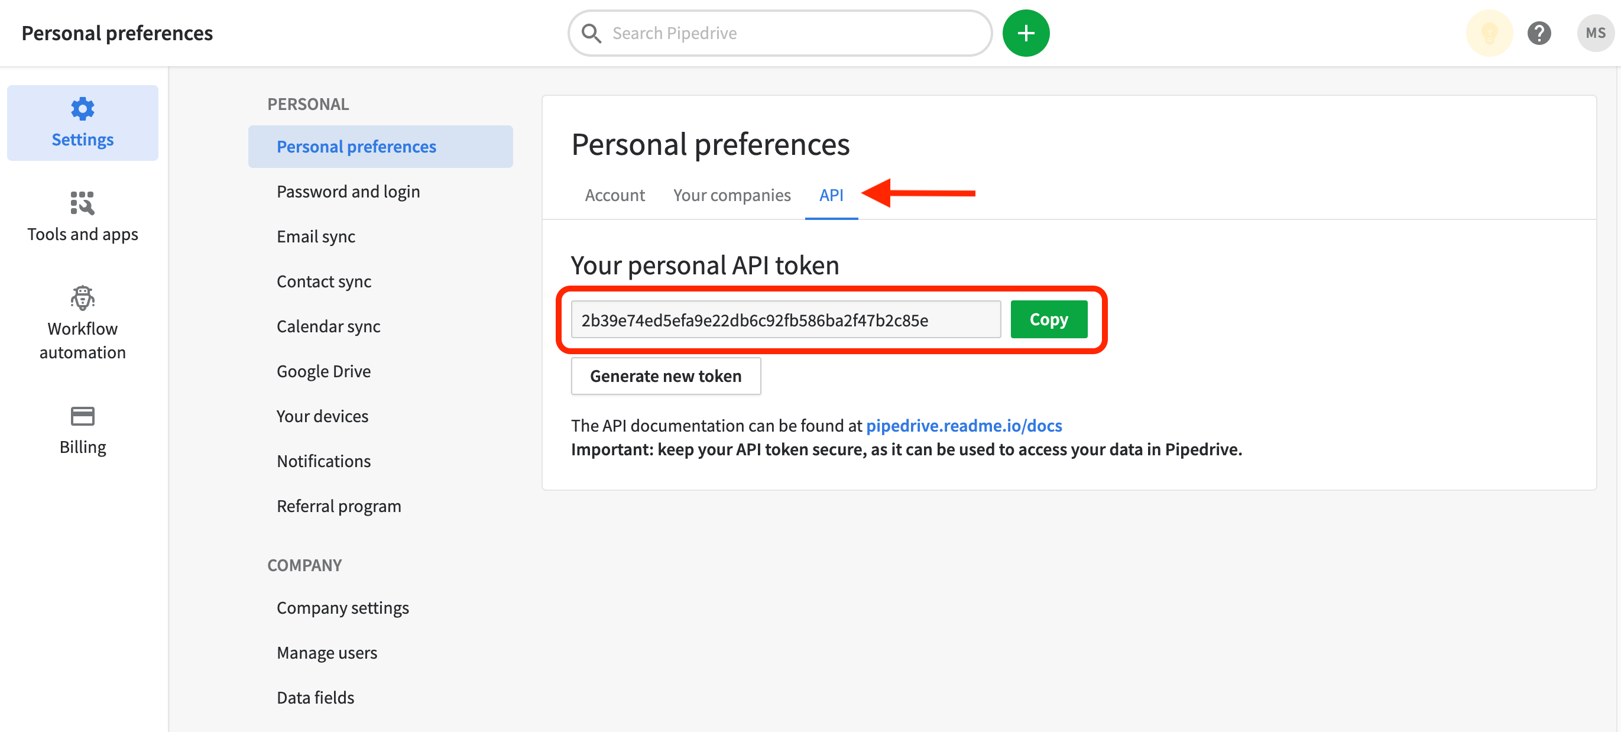Open the MS user avatar menu
1621x732 pixels.
point(1594,33)
